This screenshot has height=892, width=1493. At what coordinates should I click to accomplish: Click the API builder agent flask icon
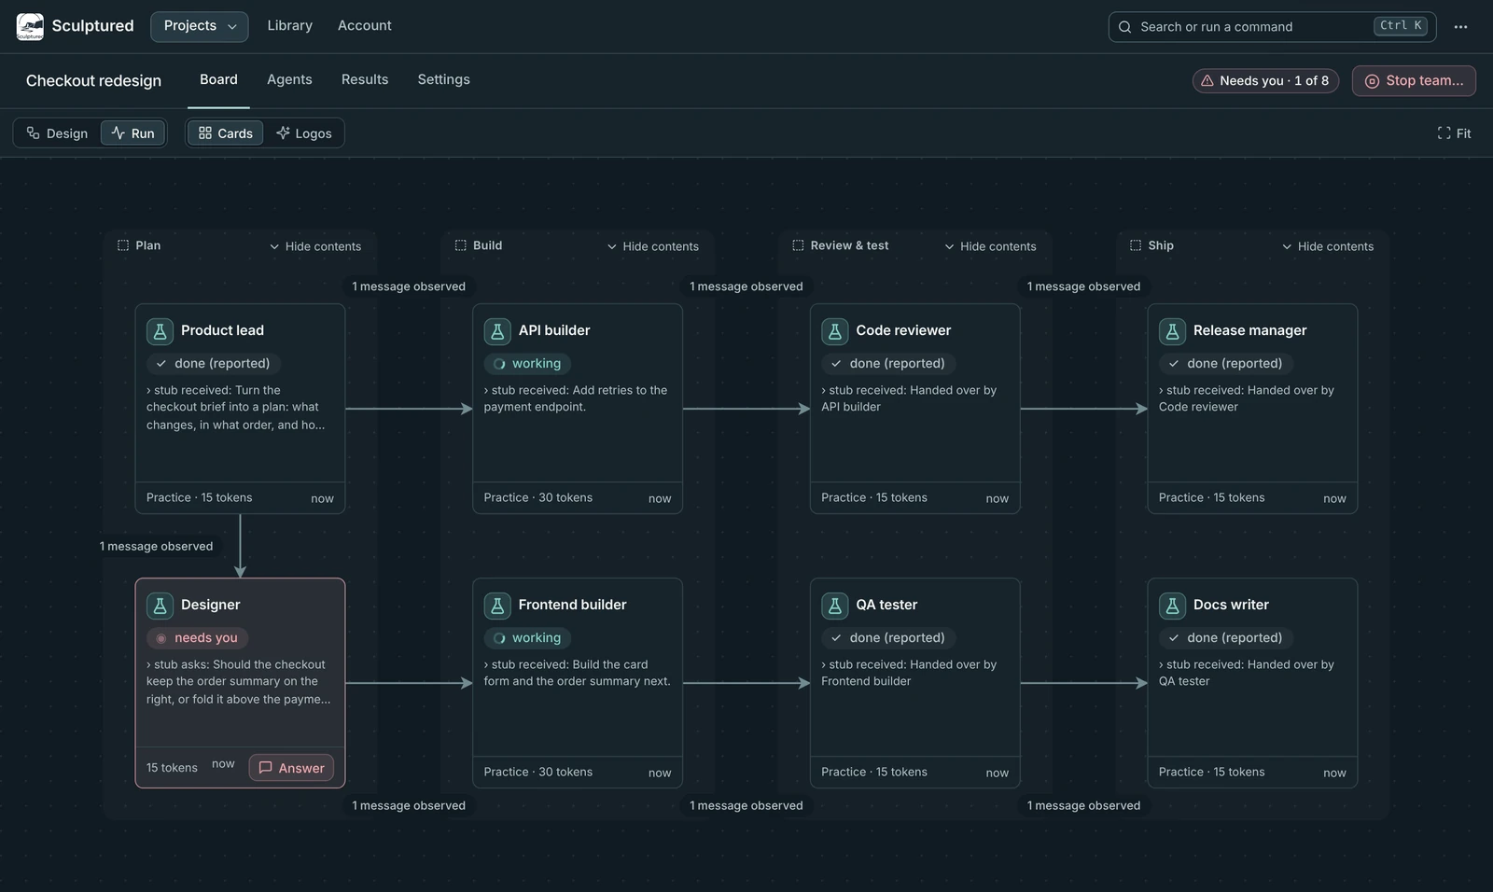coord(497,330)
